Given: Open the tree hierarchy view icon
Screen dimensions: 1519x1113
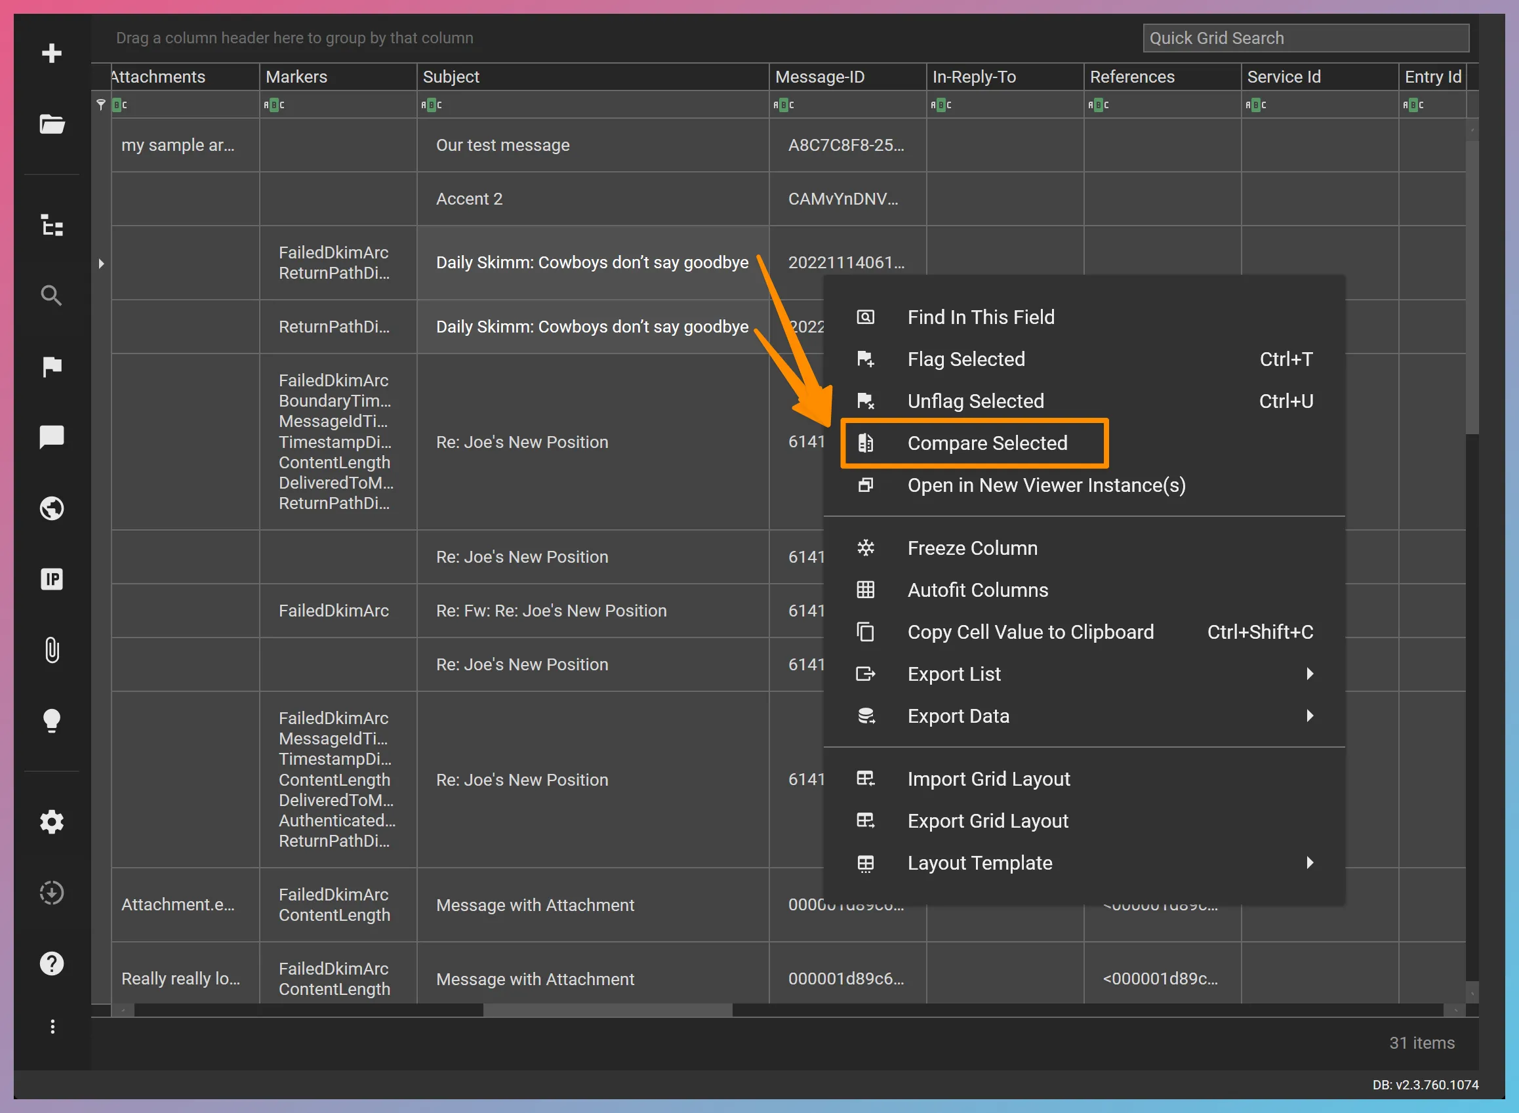Looking at the screenshot, I should click(x=52, y=225).
